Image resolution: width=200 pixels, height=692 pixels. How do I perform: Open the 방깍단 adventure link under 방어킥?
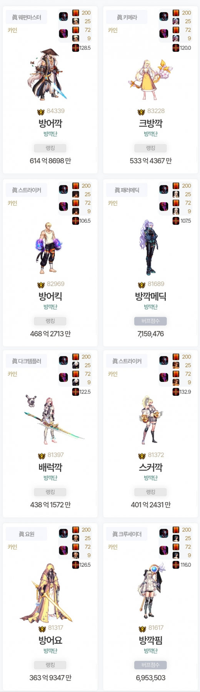(50, 307)
